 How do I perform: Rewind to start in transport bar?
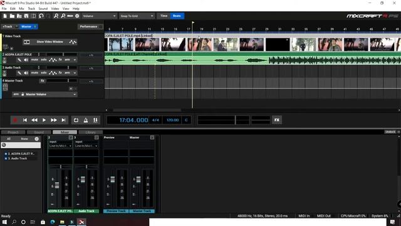25,120
